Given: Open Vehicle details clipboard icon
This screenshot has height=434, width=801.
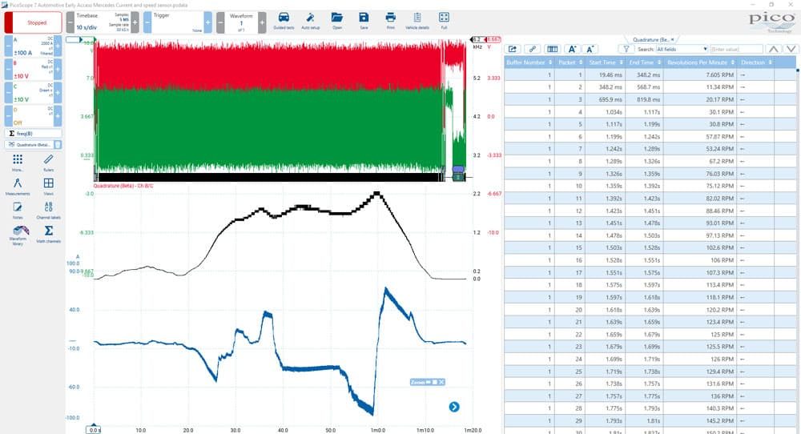Looking at the screenshot, I should coord(417,21).
